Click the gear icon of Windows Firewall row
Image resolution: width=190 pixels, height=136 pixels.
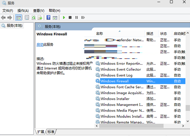click(98, 81)
